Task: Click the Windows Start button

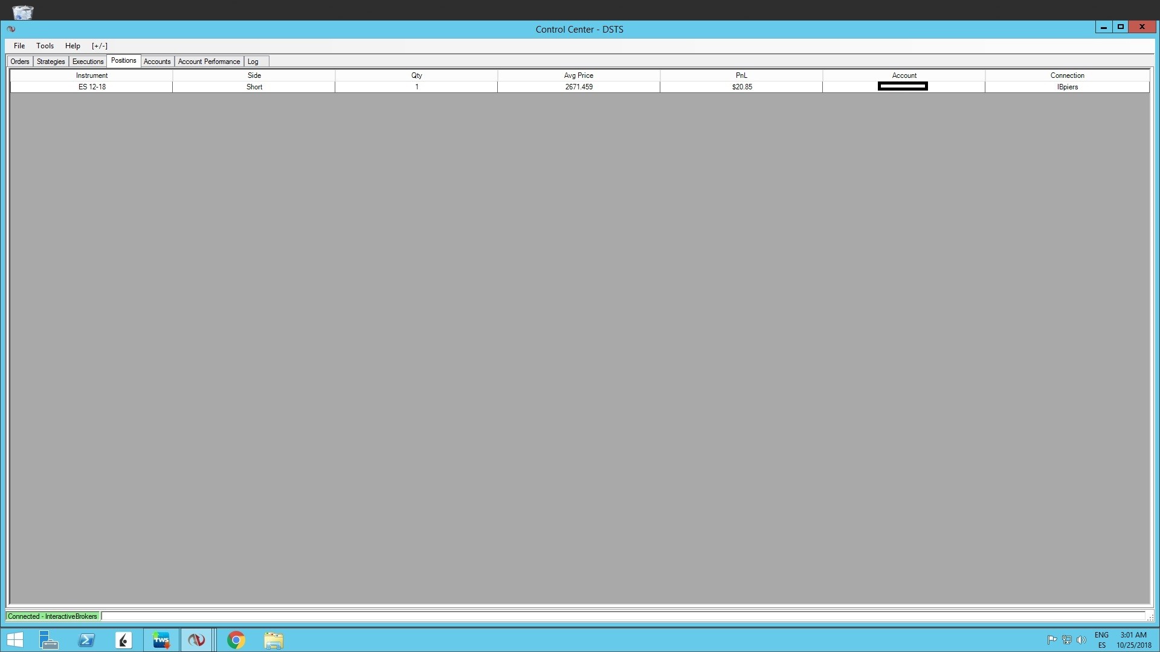Action: coord(14,640)
